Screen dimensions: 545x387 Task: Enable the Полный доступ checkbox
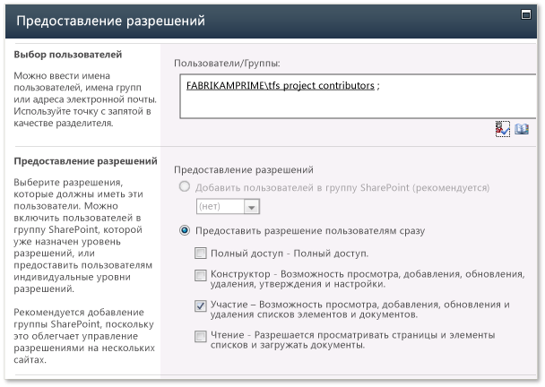[200, 253]
